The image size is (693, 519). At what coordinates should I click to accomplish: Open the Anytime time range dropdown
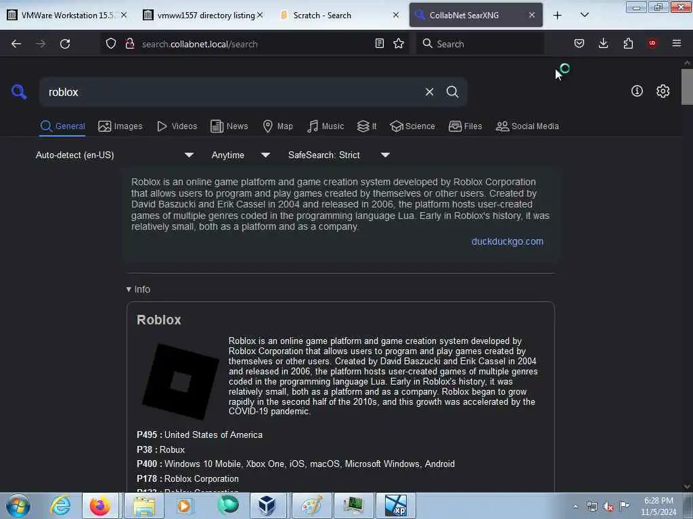click(240, 155)
